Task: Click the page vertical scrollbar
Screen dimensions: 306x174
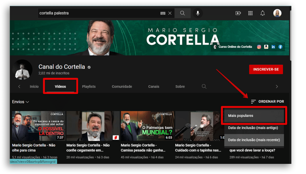Action: (290, 35)
